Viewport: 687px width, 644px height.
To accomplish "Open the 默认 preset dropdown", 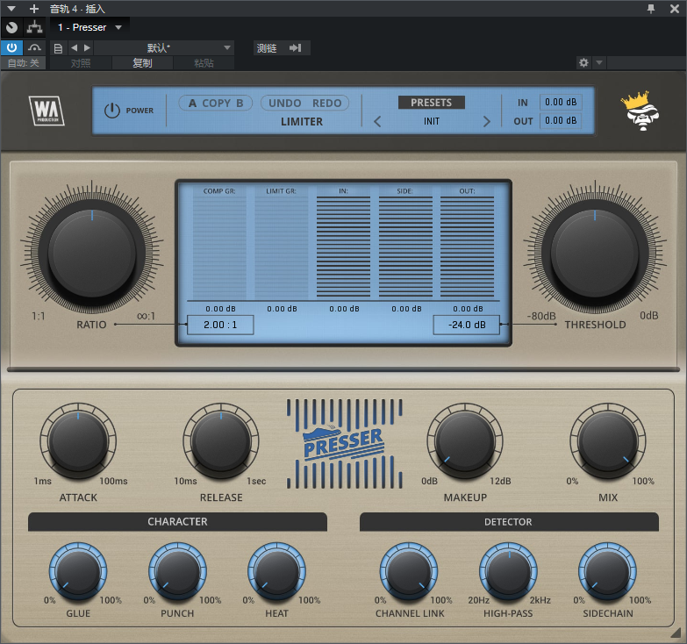I will pos(164,47).
